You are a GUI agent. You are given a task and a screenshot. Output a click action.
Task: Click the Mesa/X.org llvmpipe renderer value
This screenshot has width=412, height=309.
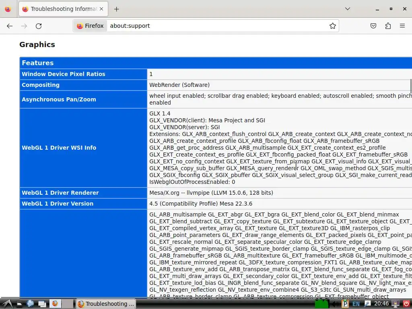pyautogui.click(x=211, y=193)
